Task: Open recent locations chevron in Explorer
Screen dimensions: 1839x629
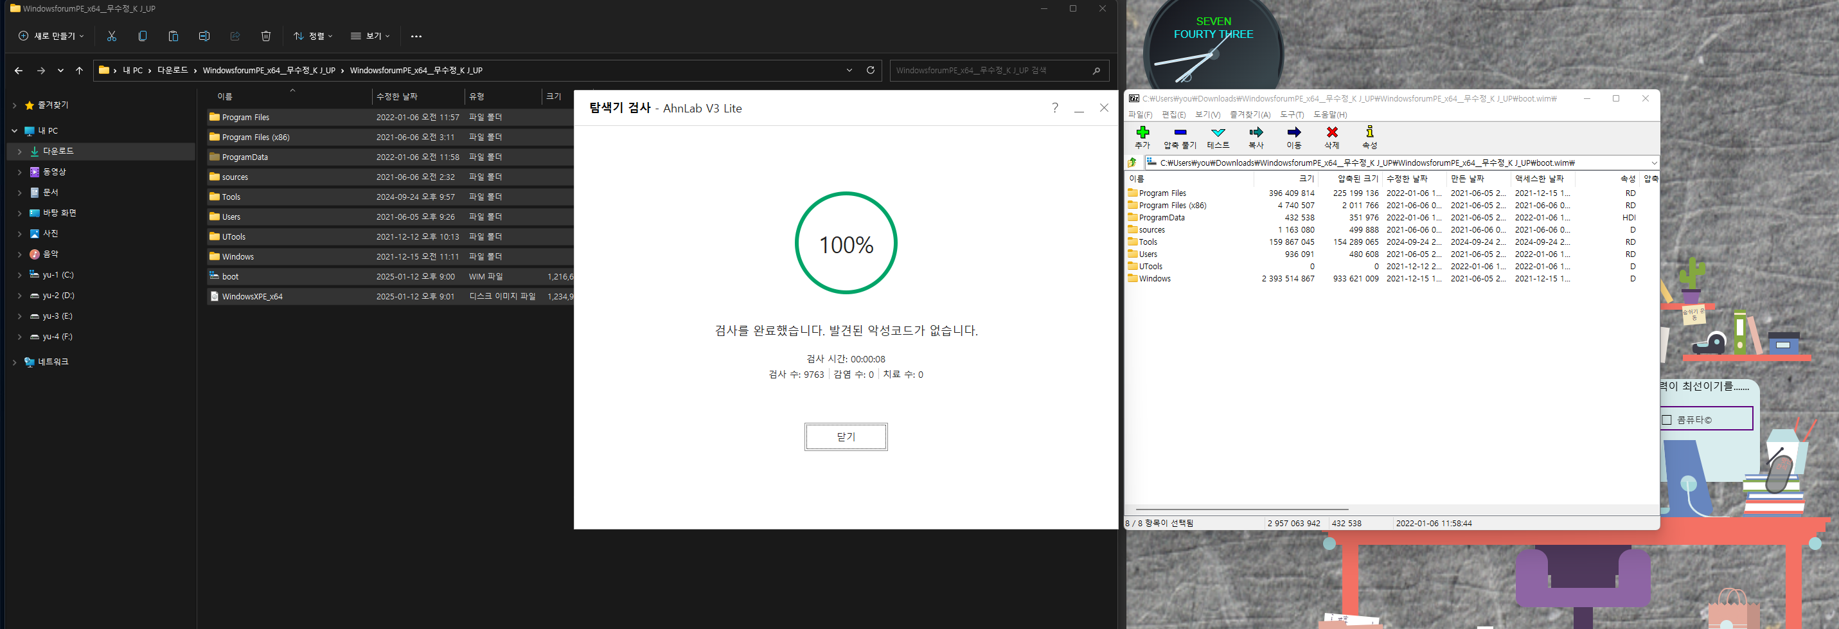Action: coord(60,71)
